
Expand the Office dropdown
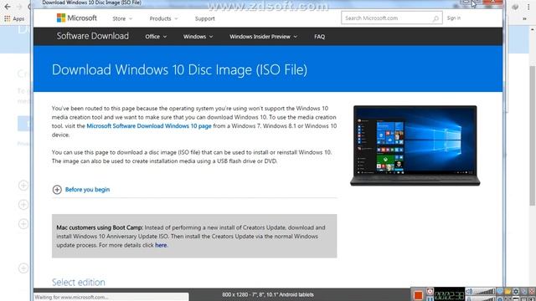[156, 37]
